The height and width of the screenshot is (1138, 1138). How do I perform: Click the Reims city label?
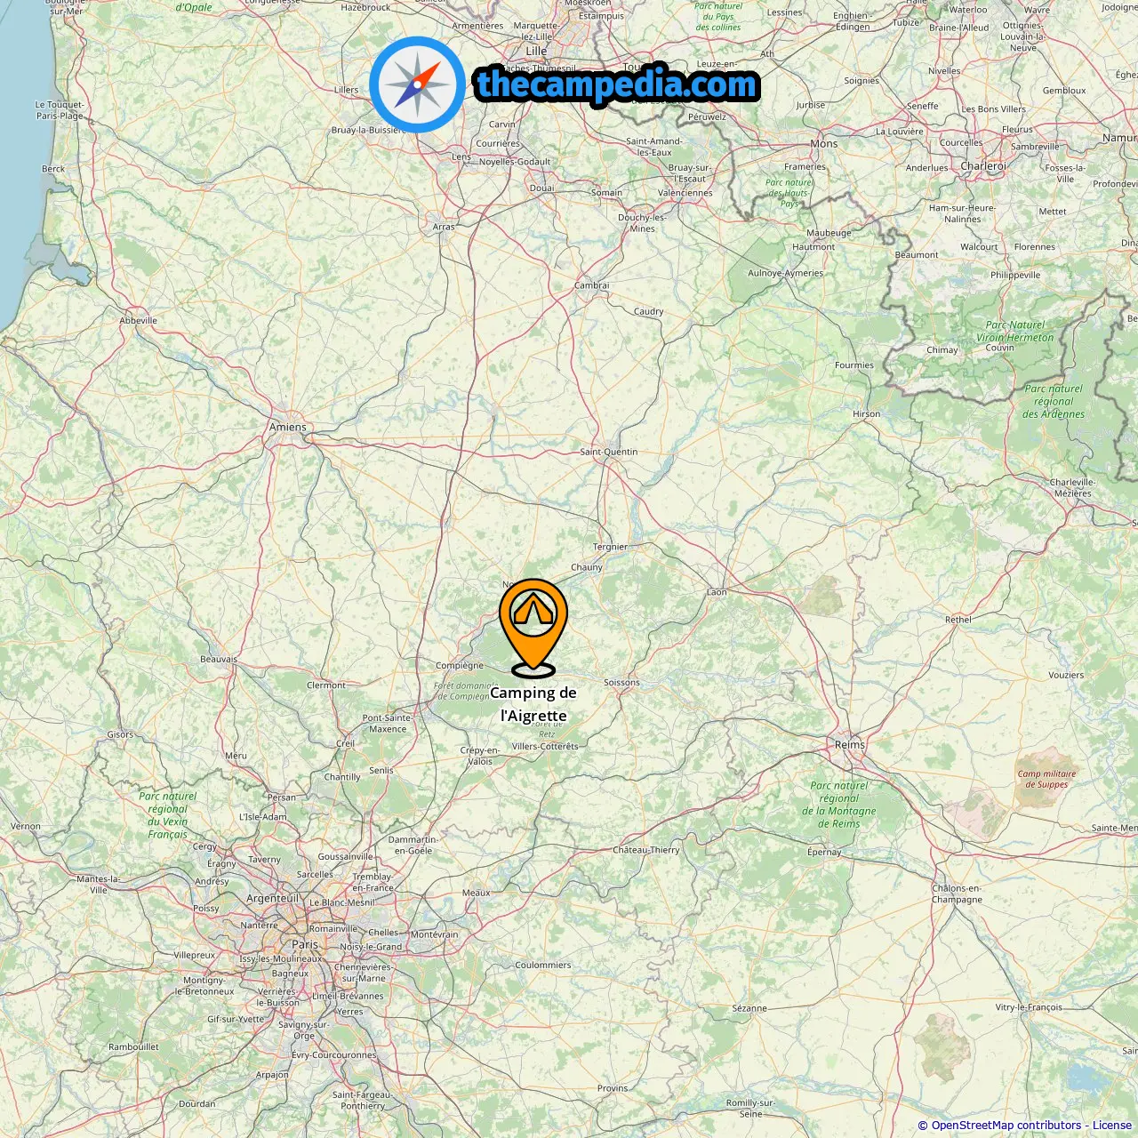click(850, 744)
